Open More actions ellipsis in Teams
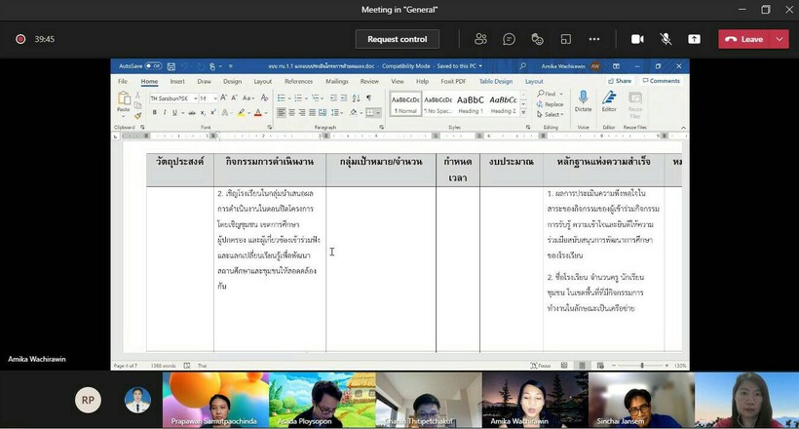Viewport: 799px width, 429px height. tap(593, 39)
